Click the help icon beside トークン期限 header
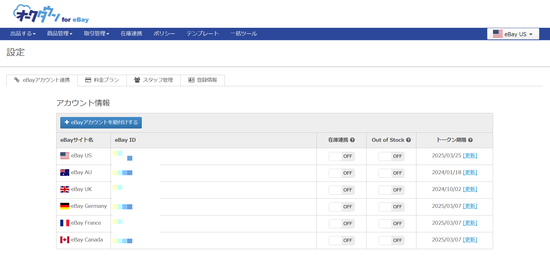550x256 pixels. (471, 140)
